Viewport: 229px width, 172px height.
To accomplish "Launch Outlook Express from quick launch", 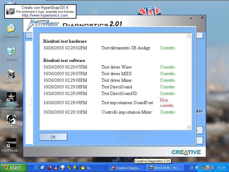I will point(43,168).
